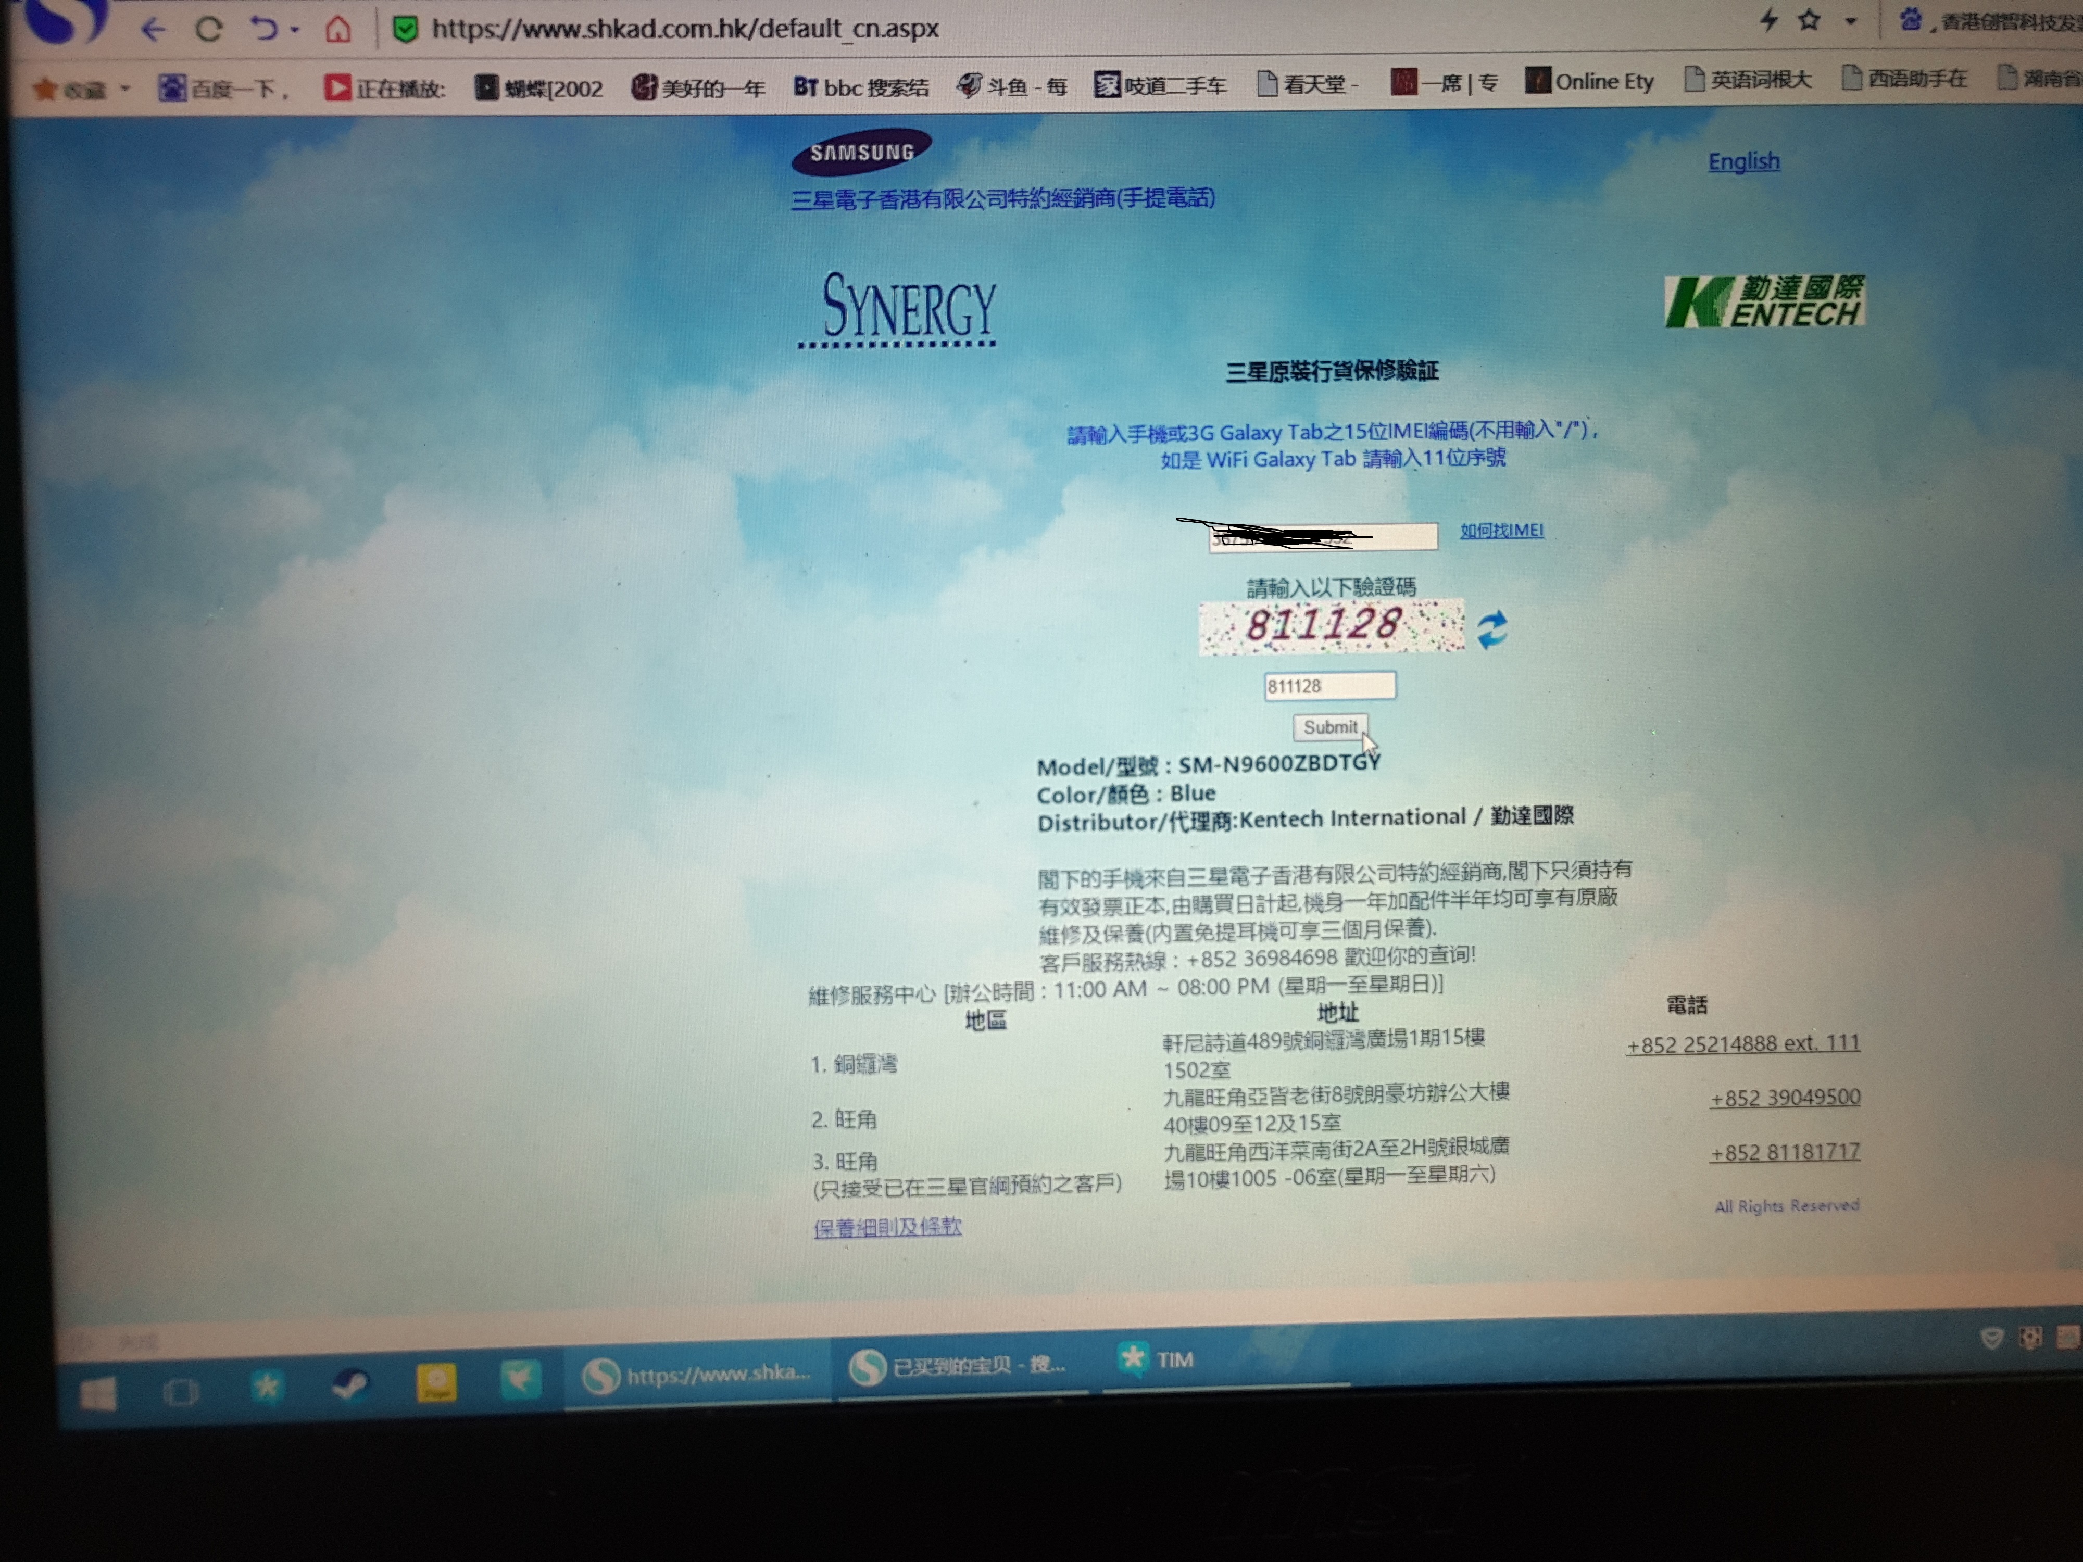Select the model text SM-N9600ZBDTGY
The height and width of the screenshot is (1562, 2083).
[1279, 763]
